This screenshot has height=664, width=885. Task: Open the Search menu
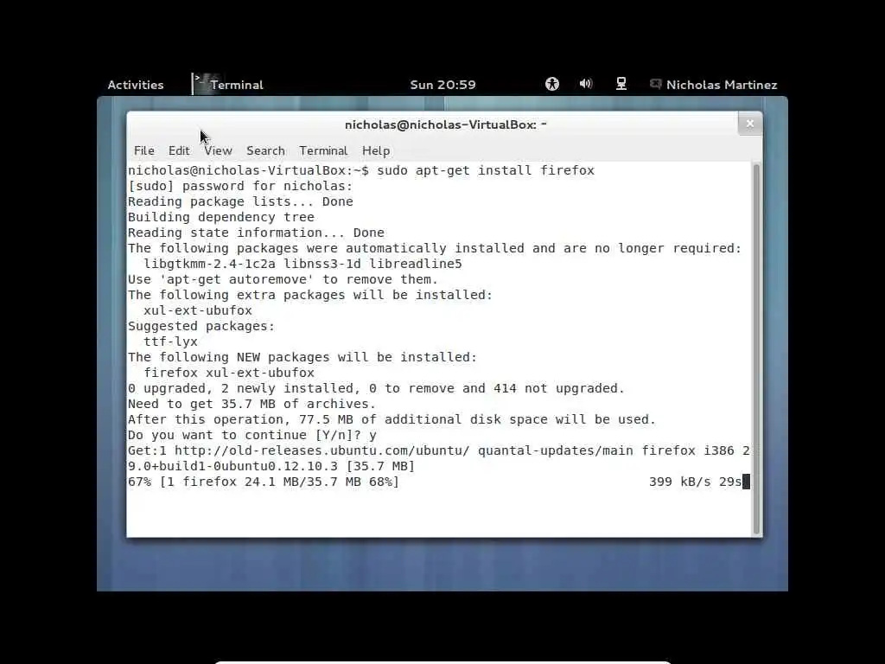click(265, 150)
